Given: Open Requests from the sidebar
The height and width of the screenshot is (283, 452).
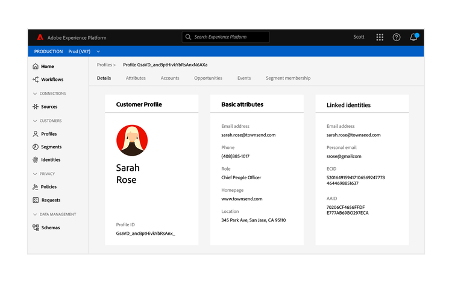Looking at the screenshot, I should pyautogui.click(x=51, y=200).
